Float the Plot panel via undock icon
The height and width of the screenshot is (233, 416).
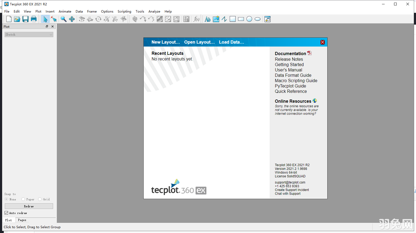47,26
